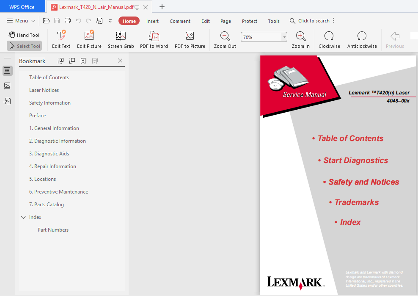Image resolution: width=418 pixels, height=296 pixels.
Task: Open more options next to search
Action: click(333, 21)
